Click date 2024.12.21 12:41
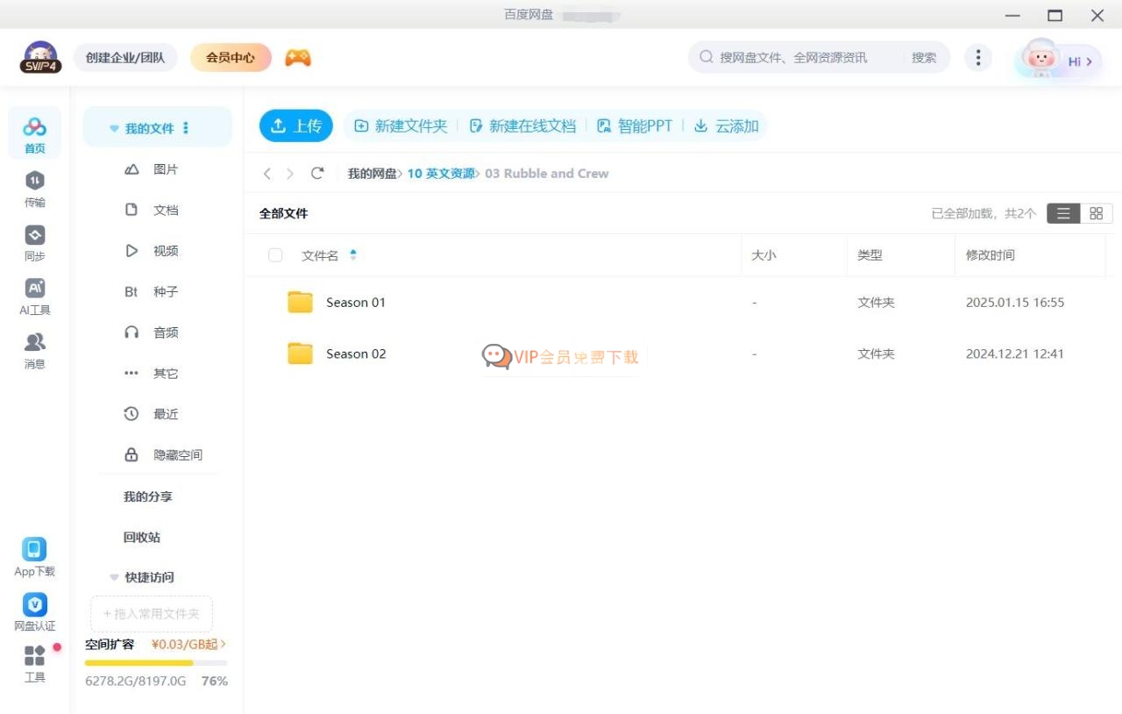The width and height of the screenshot is (1122, 714). [x=1015, y=354]
